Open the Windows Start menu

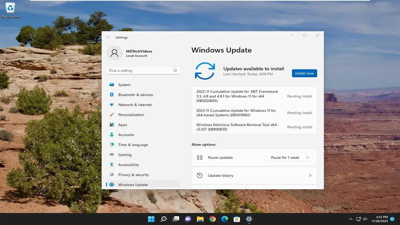151,219
